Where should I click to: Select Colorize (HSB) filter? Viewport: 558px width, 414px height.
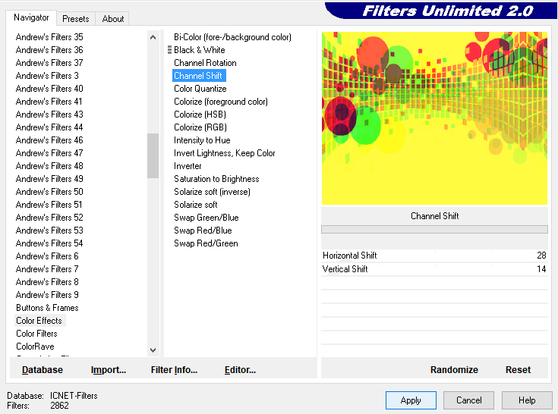[x=200, y=114]
